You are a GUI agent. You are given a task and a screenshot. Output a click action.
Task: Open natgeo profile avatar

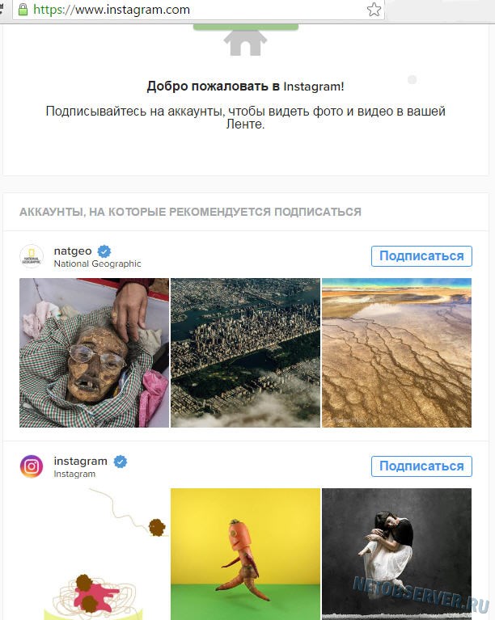[x=32, y=256]
